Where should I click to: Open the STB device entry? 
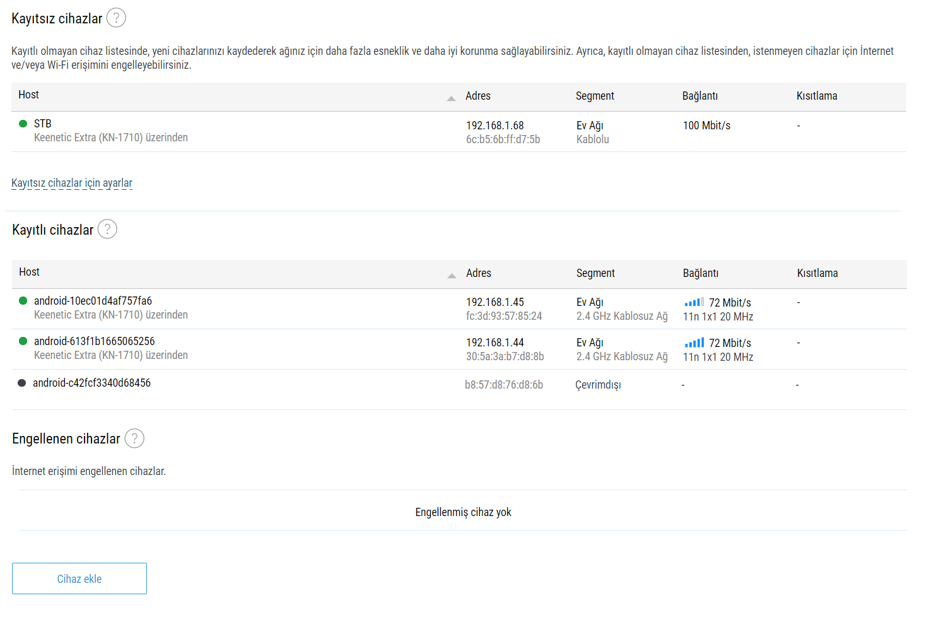coord(43,124)
